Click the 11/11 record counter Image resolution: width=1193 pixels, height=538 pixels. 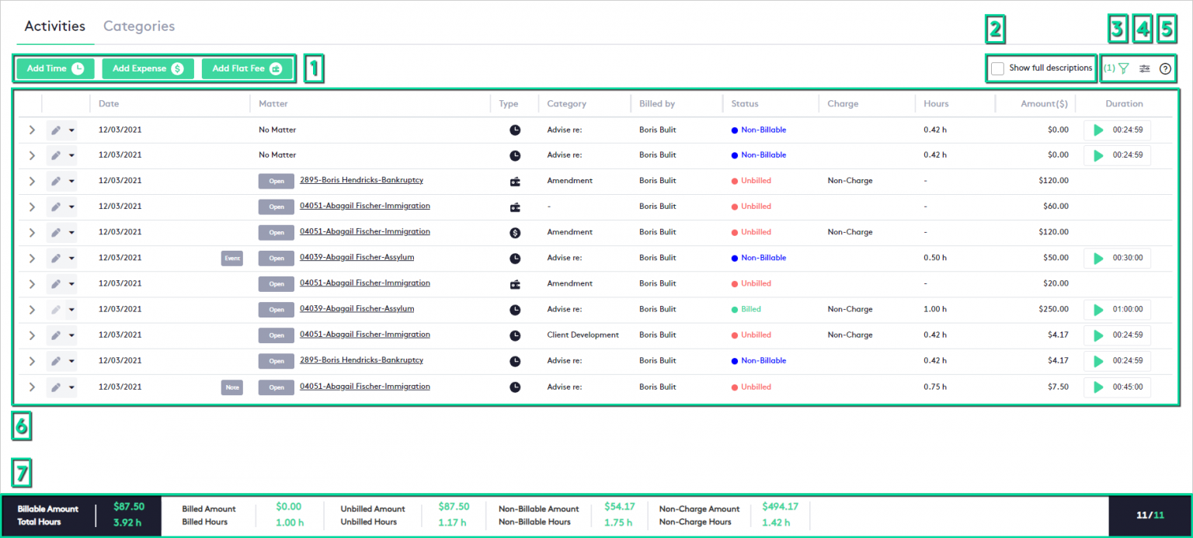(x=1150, y=515)
